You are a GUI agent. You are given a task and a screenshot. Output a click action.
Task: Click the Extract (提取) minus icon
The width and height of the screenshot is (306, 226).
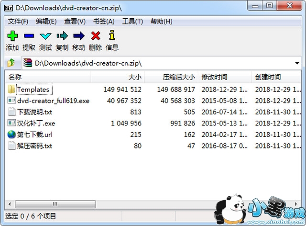pos(29,36)
